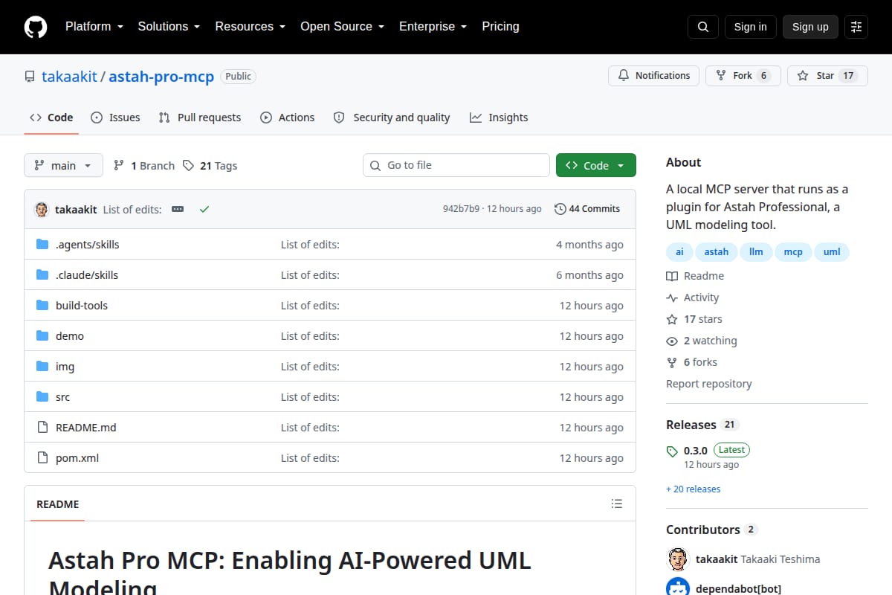The width and height of the screenshot is (892, 595).
Task: Open the README.md file name
Action: pos(86,428)
